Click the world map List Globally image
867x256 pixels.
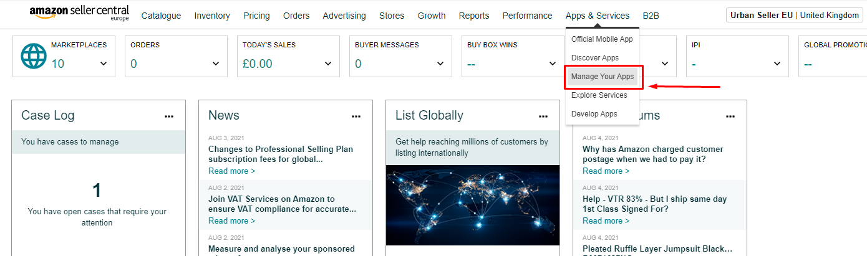[x=472, y=205]
